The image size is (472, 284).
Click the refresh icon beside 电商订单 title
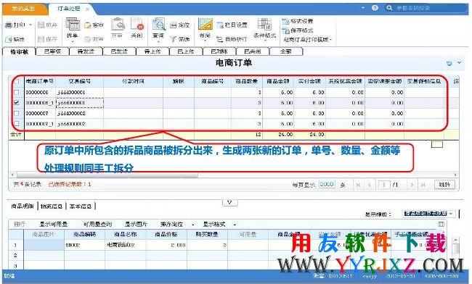pyautogui.click(x=449, y=63)
